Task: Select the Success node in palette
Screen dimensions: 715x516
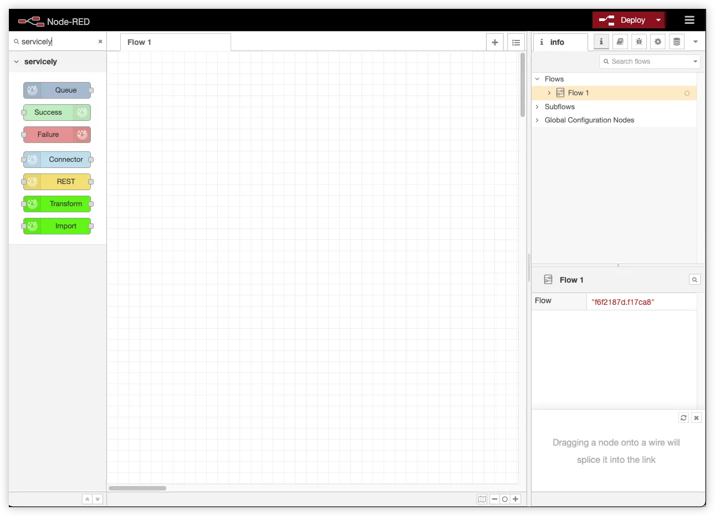Action: coord(57,113)
